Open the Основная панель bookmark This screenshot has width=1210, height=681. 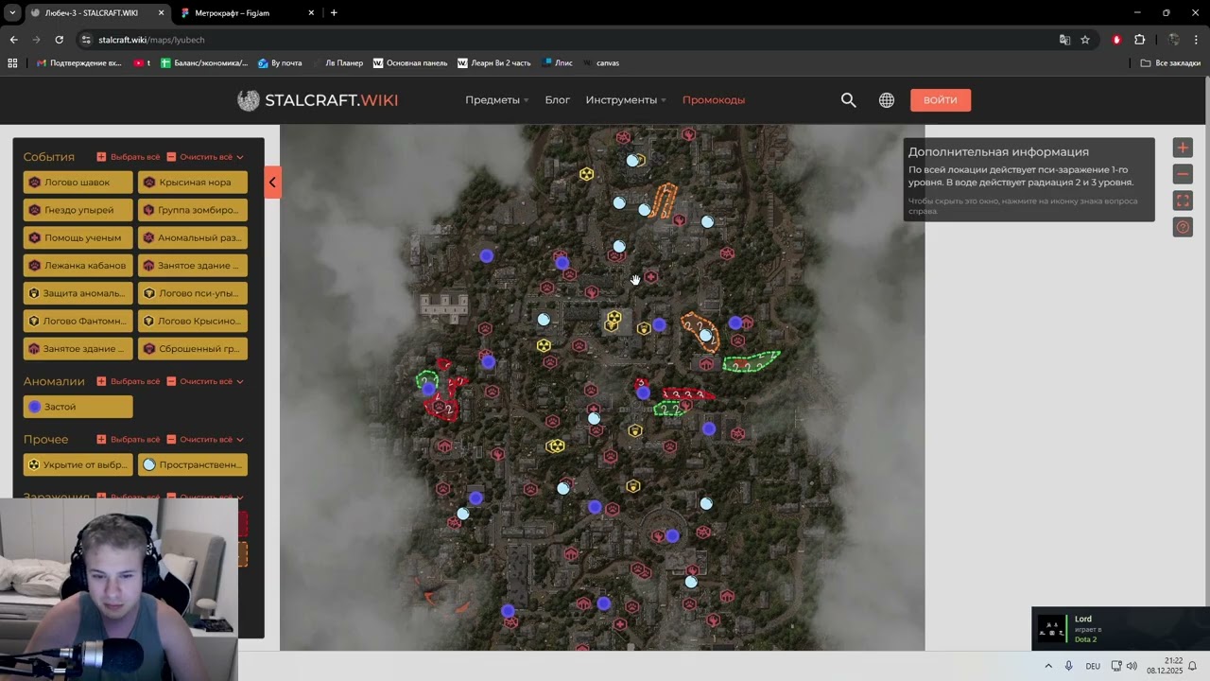point(410,63)
